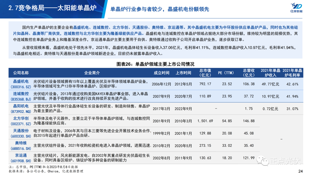Select company name 奥特维 (688516.SH)
311x175 pixels.
[x=21, y=145]
